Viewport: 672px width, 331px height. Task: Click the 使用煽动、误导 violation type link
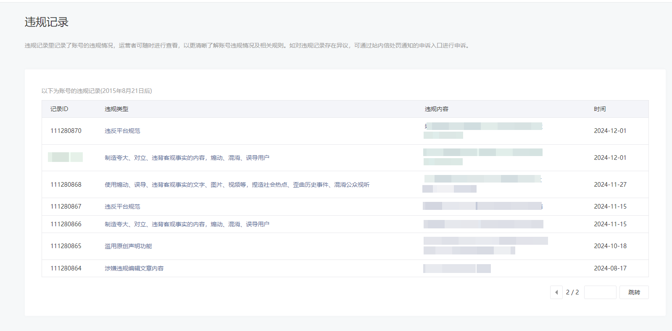237,185
